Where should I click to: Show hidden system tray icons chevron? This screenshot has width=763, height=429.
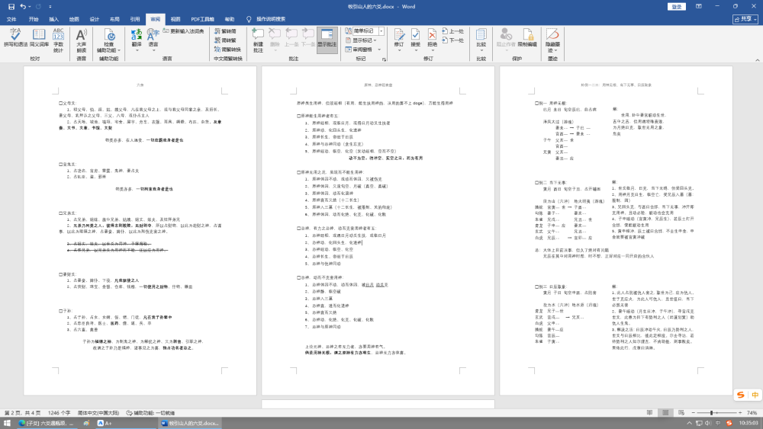[x=689, y=423]
